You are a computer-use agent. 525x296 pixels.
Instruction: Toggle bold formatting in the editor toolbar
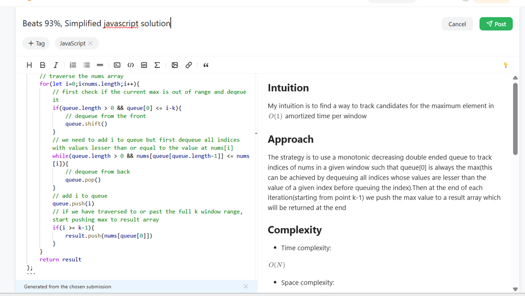(42, 65)
